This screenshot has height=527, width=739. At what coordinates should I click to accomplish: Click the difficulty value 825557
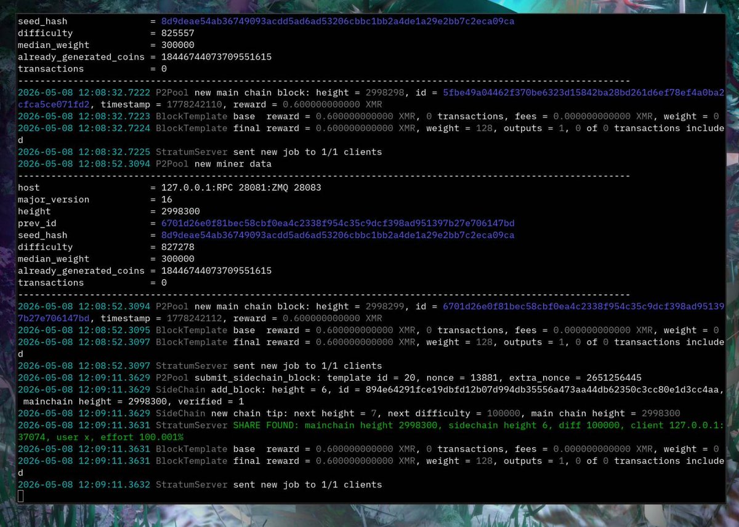coord(177,33)
